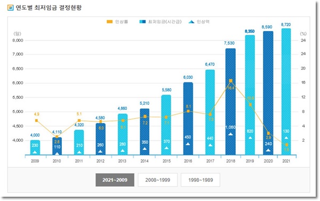The image size is (320, 201).
Task: Click the 4,110 value label
Action: pyautogui.click(x=57, y=132)
